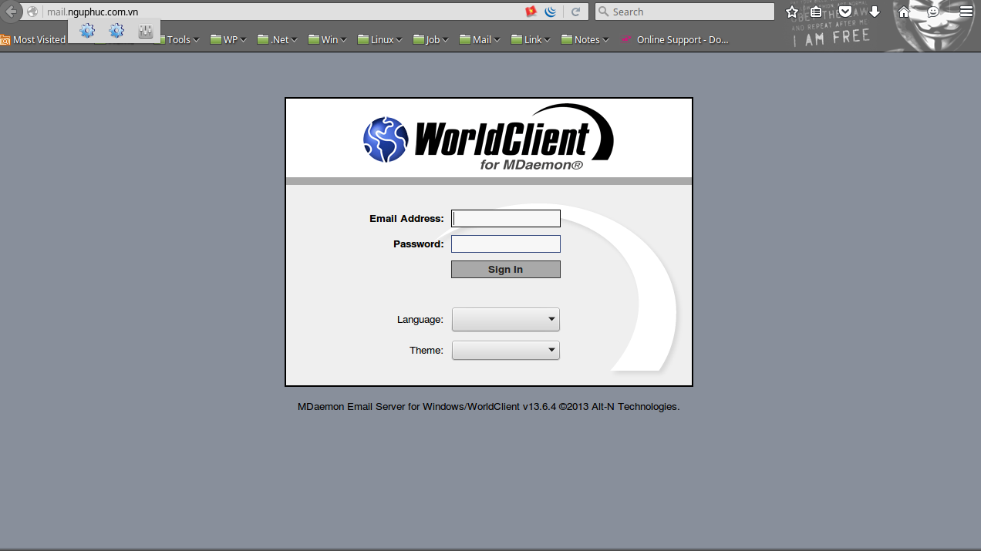Click the Sign In button
The height and width of the screenshot is (551, 981).
[505, 269]
